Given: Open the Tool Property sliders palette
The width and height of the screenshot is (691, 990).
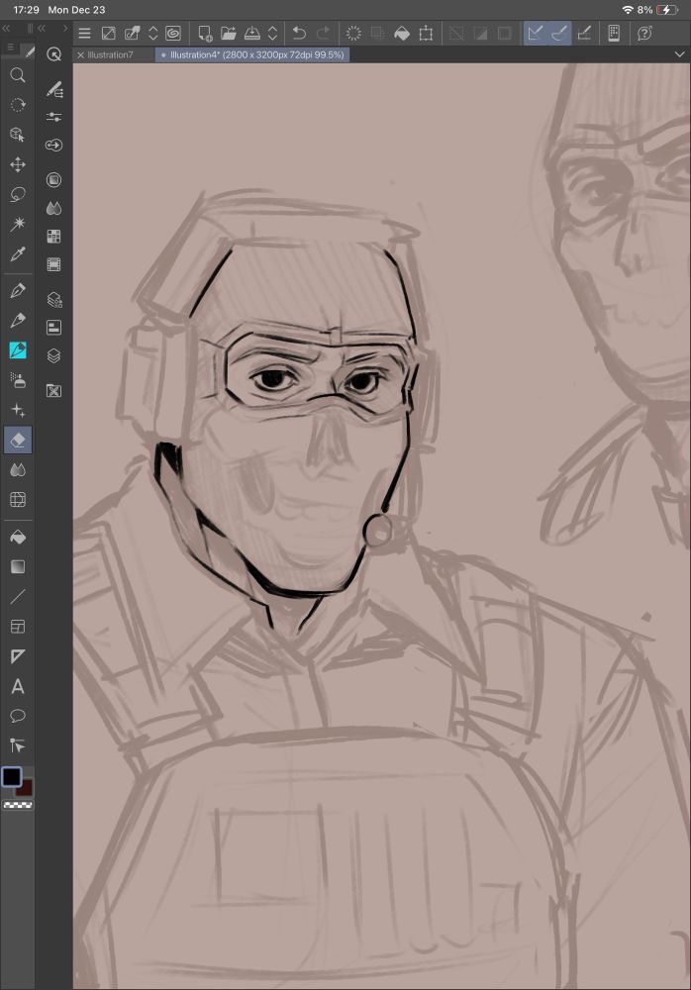Looking at the screenshot, I should point(53,117).
